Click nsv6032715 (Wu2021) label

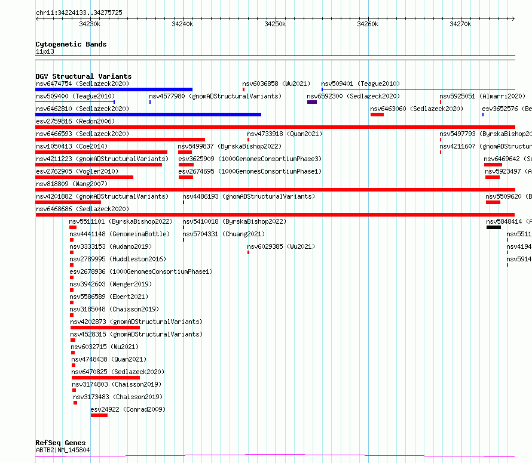coord(105,347)
